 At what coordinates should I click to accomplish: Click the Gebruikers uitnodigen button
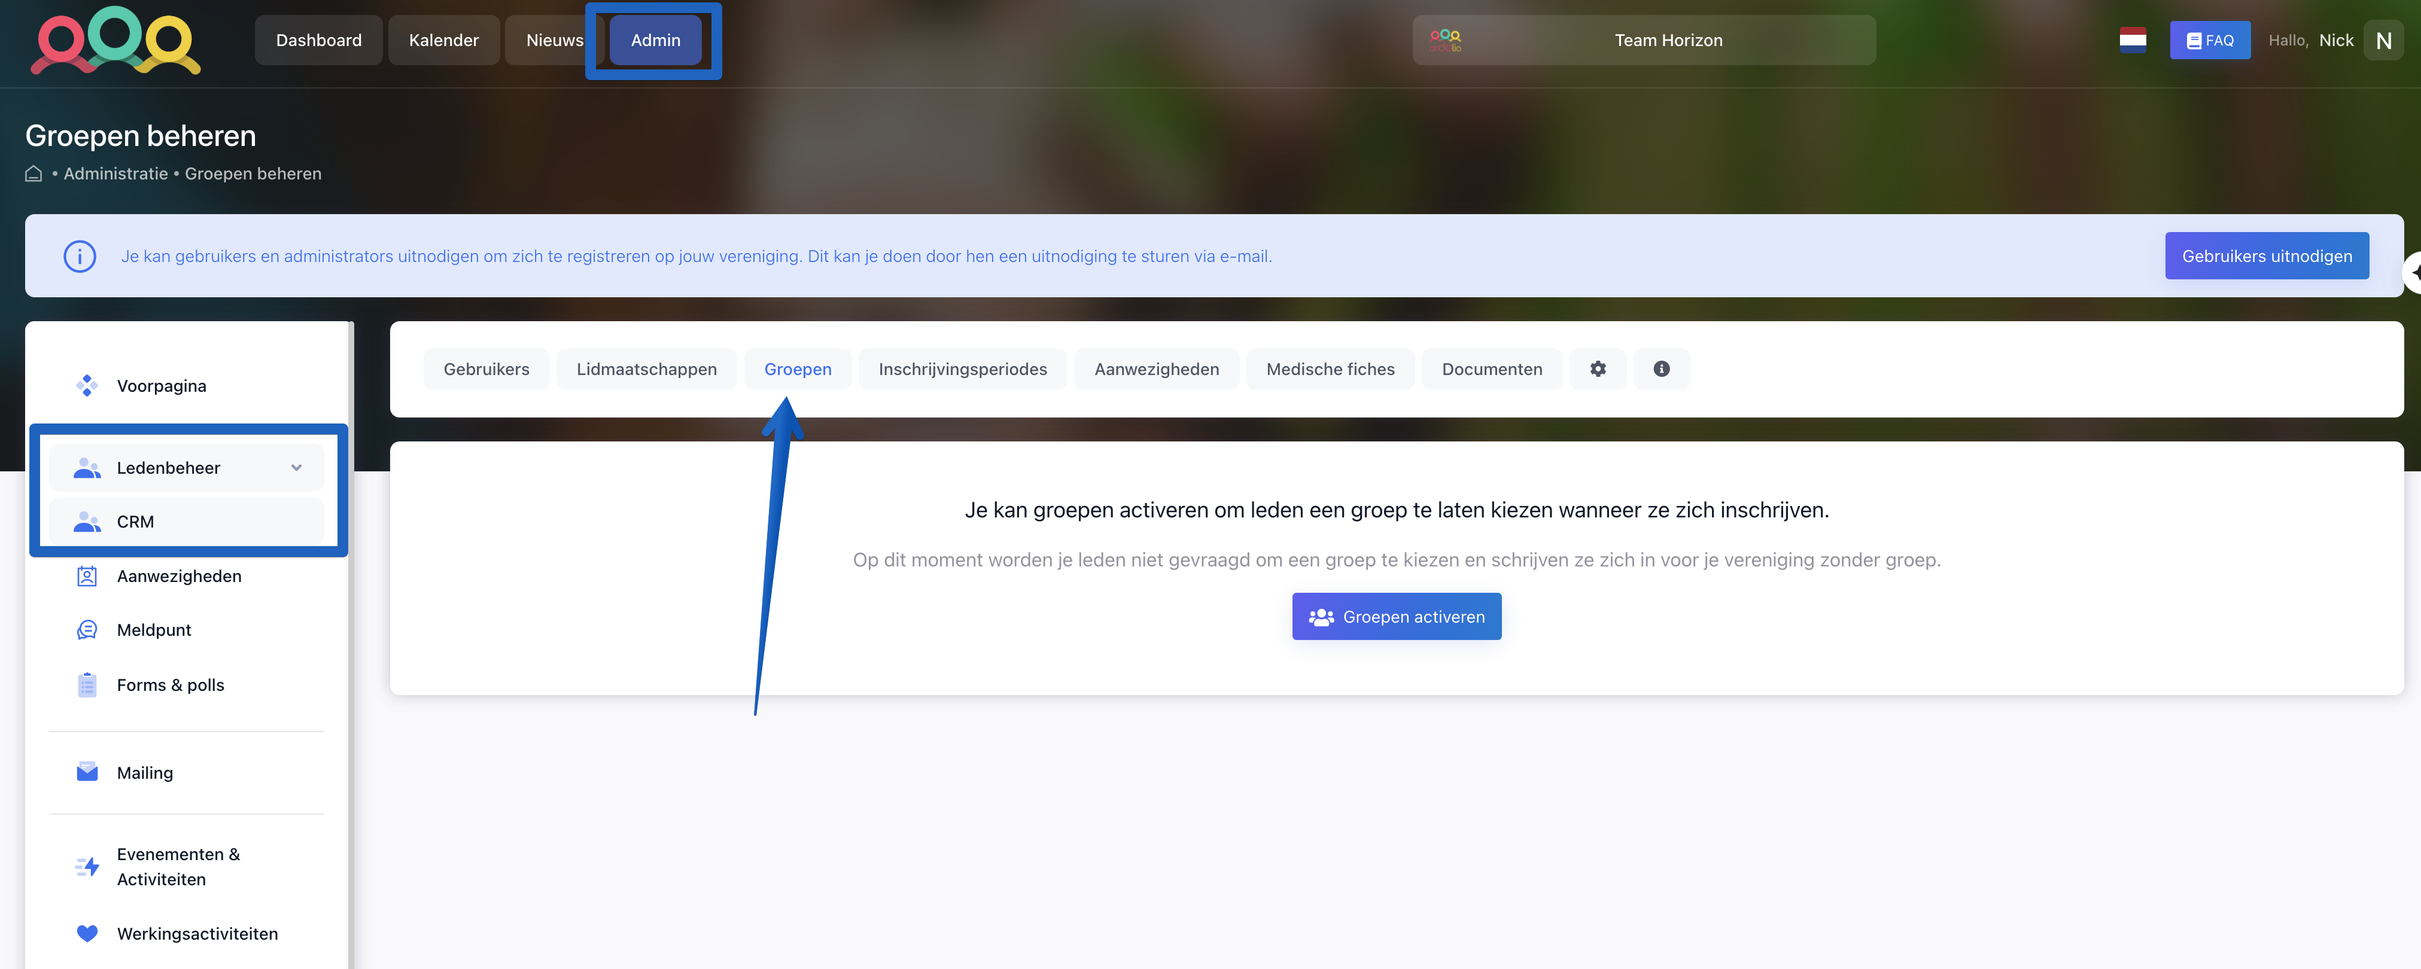coord(2267,255)
